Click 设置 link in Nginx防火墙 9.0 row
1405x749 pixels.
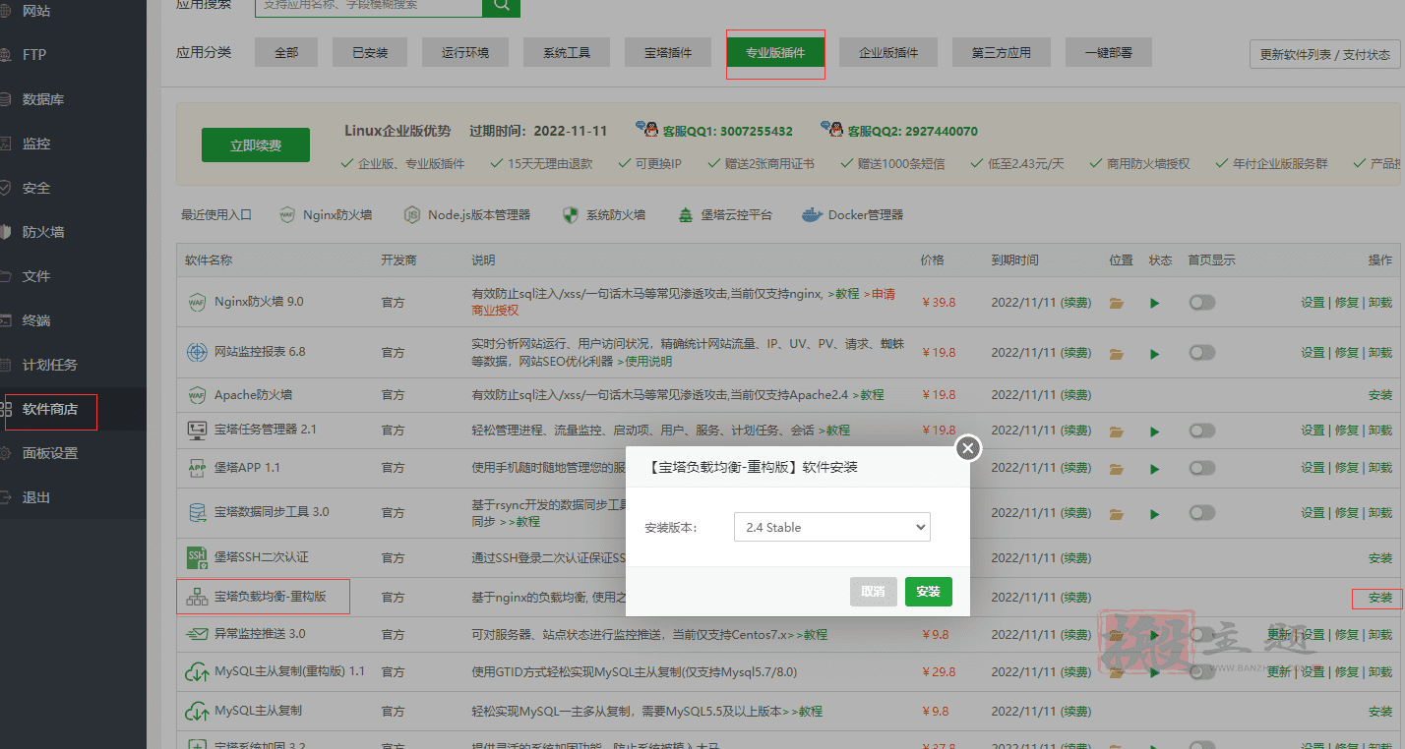(x=1313, y=303)
